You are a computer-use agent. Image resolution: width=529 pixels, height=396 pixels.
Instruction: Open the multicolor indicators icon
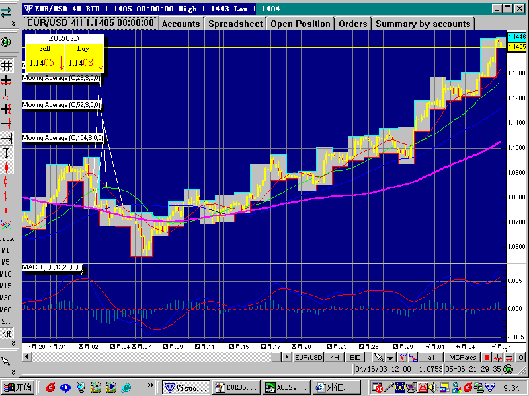click(6, 224)
